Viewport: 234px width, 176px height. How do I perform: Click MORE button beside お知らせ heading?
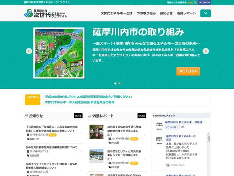[78, 116]
